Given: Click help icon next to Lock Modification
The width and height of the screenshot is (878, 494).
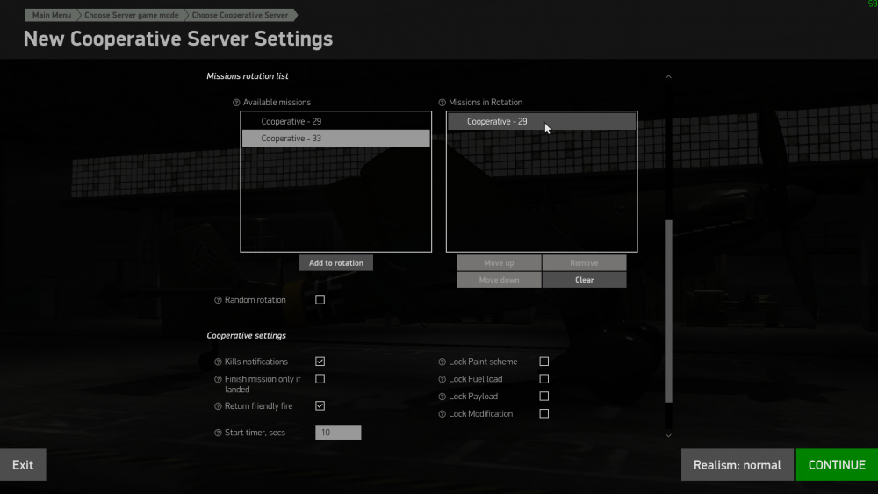Looking at the screenshot, I should (x=442, y=414).
